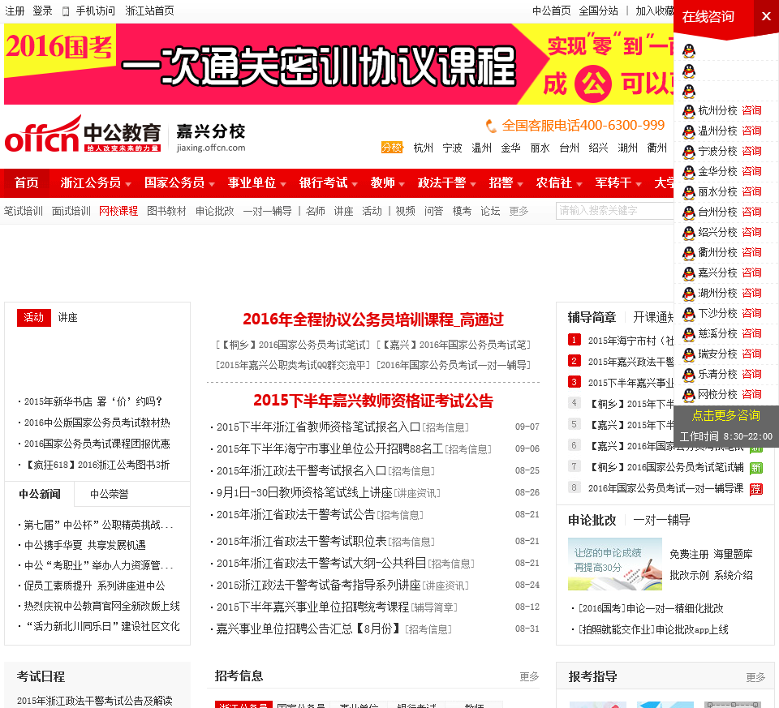Open 网校课程 in the sub-navigation

(x=118, y=211)
